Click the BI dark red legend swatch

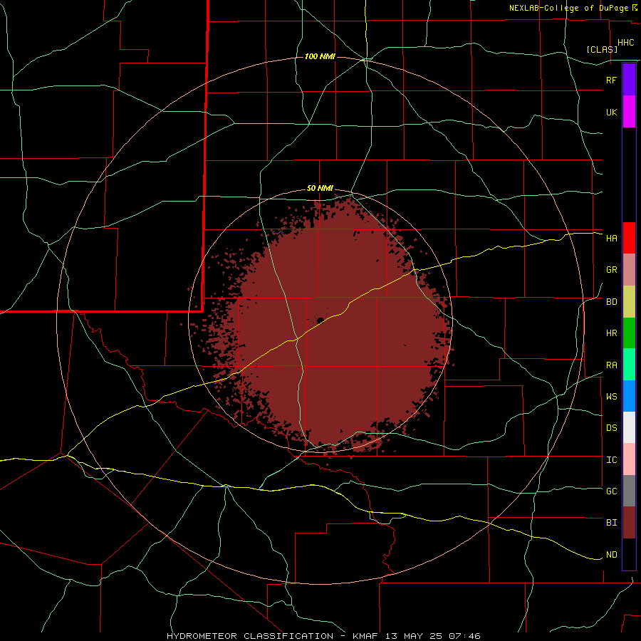click(629, 523)
